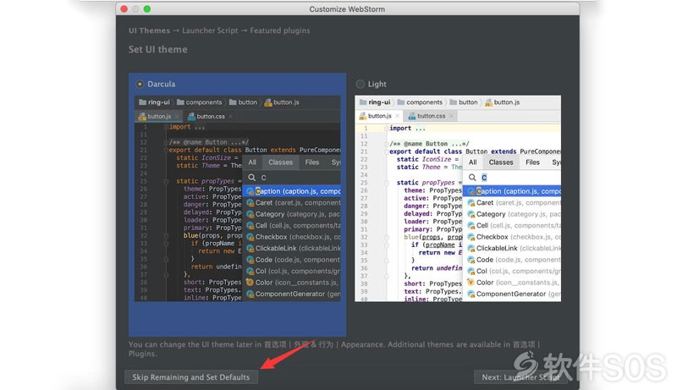Viewport: 677px width, 390px height.
Task: Click the theme change hint text
Action: click(x=334, y=349)
